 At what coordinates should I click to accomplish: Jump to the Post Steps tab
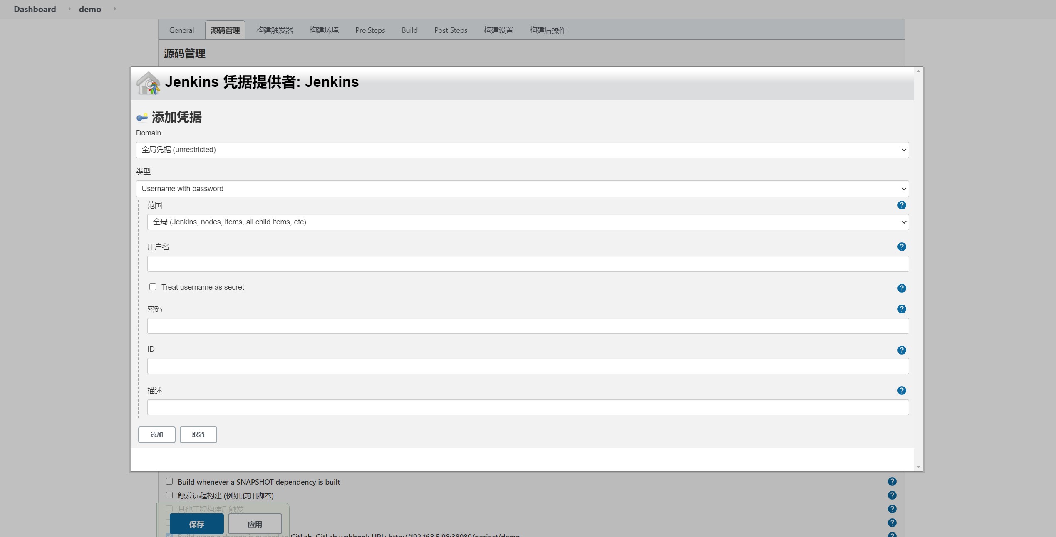[451, 30]
